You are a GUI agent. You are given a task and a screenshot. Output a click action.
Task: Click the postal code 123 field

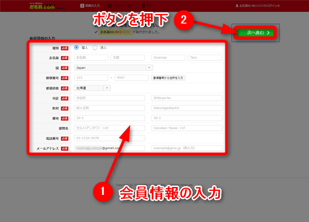tap(91, 78)
